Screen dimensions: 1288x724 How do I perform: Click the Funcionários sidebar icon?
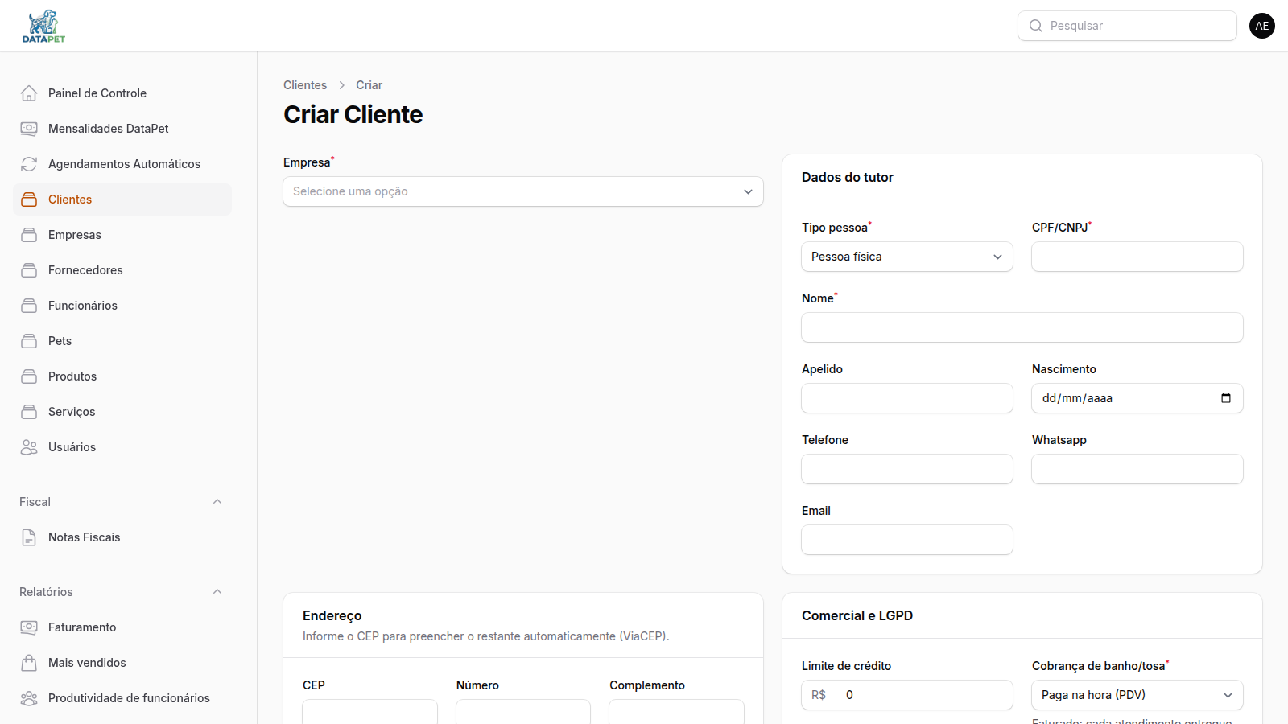click(29, 306)
